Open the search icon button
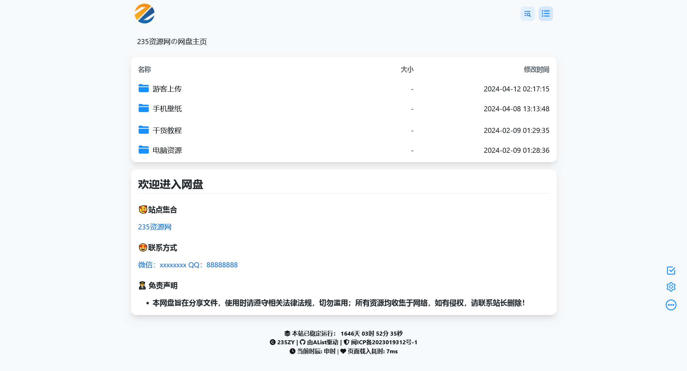This screenshot has height=371, width=687. (527, 14)
